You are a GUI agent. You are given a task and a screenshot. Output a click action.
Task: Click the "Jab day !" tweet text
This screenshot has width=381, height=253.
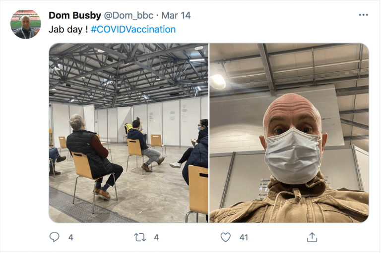(x=68, y=29)
